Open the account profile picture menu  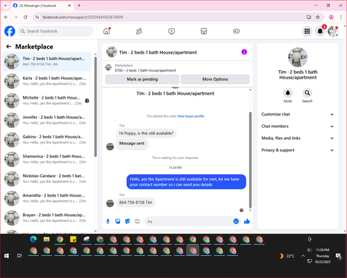click(x=333, y=31)
